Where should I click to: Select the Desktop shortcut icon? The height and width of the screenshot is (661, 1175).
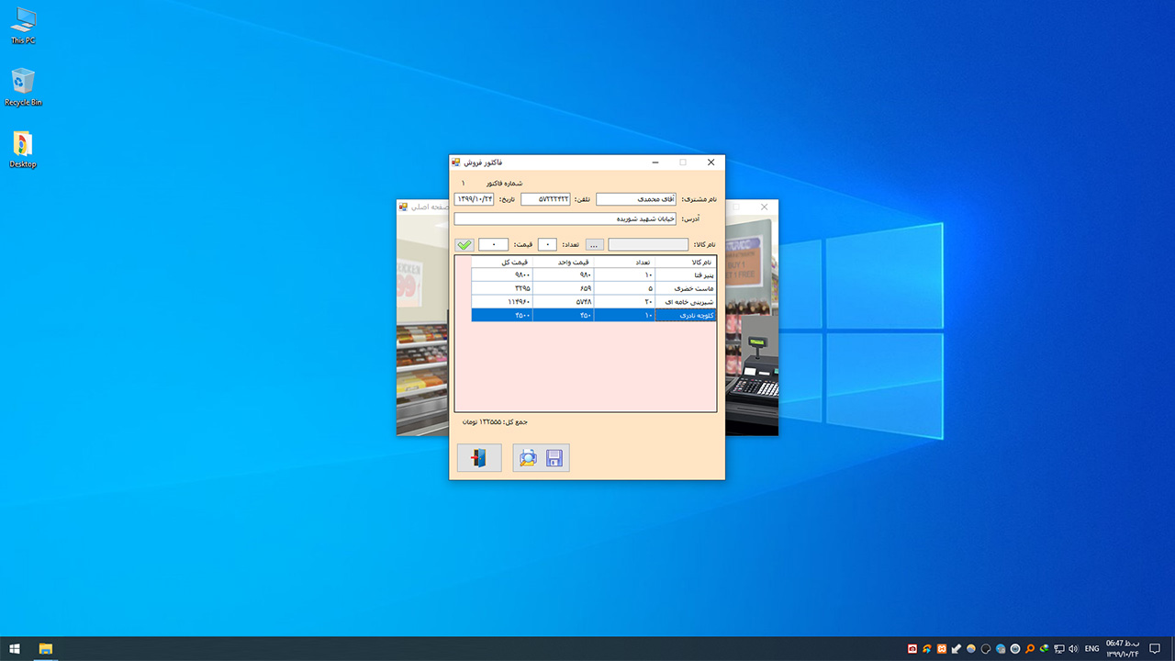23,150
